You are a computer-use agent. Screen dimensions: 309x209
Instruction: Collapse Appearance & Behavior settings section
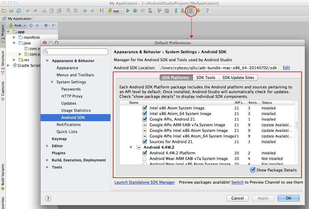[x=47, y=61]
